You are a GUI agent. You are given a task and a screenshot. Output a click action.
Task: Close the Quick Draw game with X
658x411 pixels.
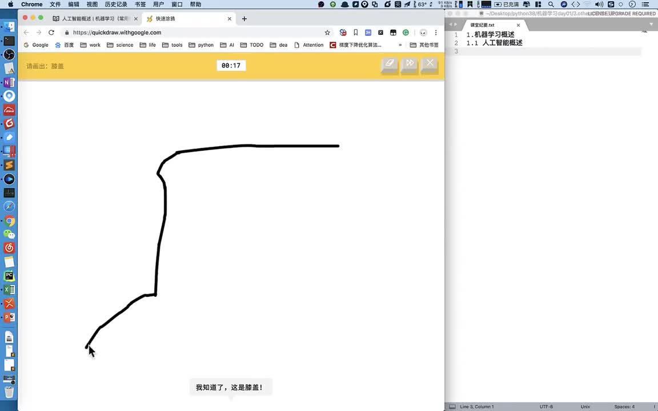coord(430,64)
